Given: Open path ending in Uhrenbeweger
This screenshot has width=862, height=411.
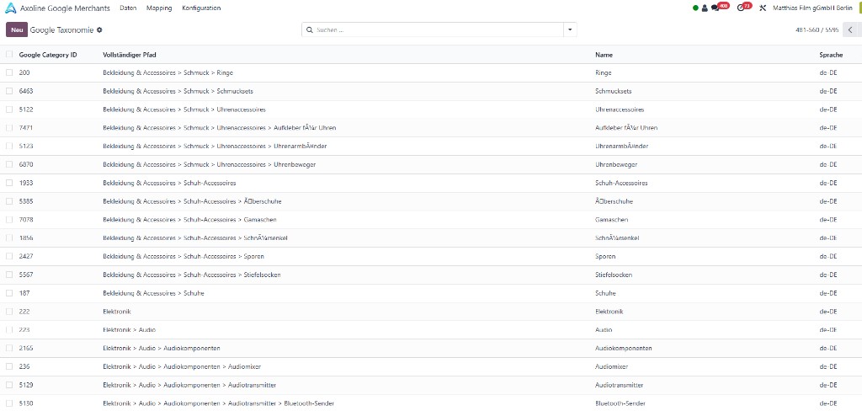Looking at the screenshot, I should coord(209,164).
